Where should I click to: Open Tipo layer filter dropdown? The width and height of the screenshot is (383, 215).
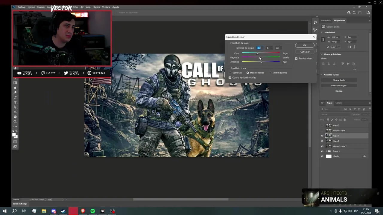[x=330, y=109]
